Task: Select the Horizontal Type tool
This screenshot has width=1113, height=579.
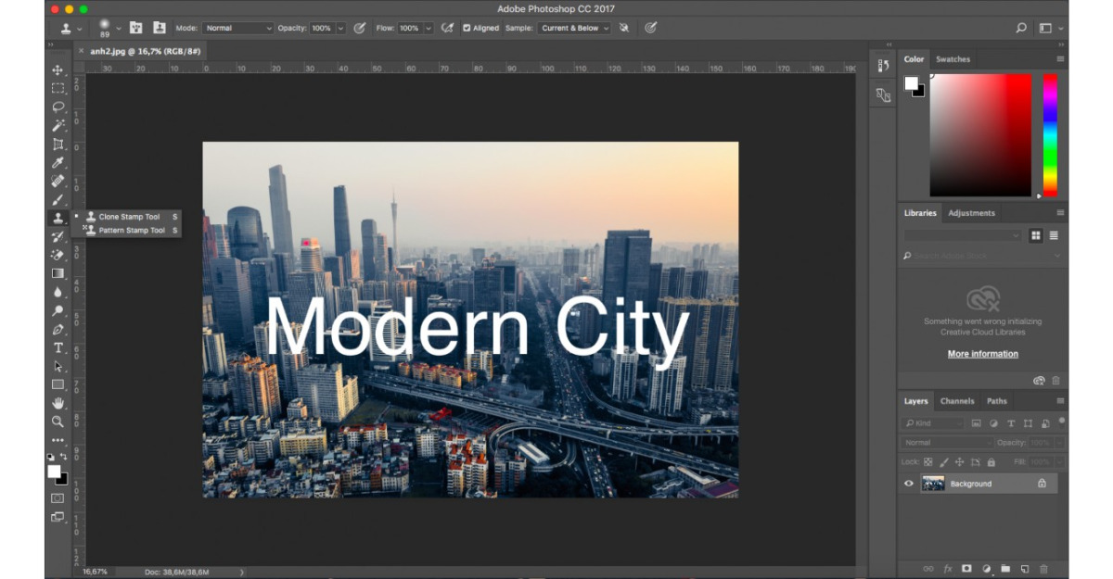Action: pyautogui.click(x=58, y=347)
